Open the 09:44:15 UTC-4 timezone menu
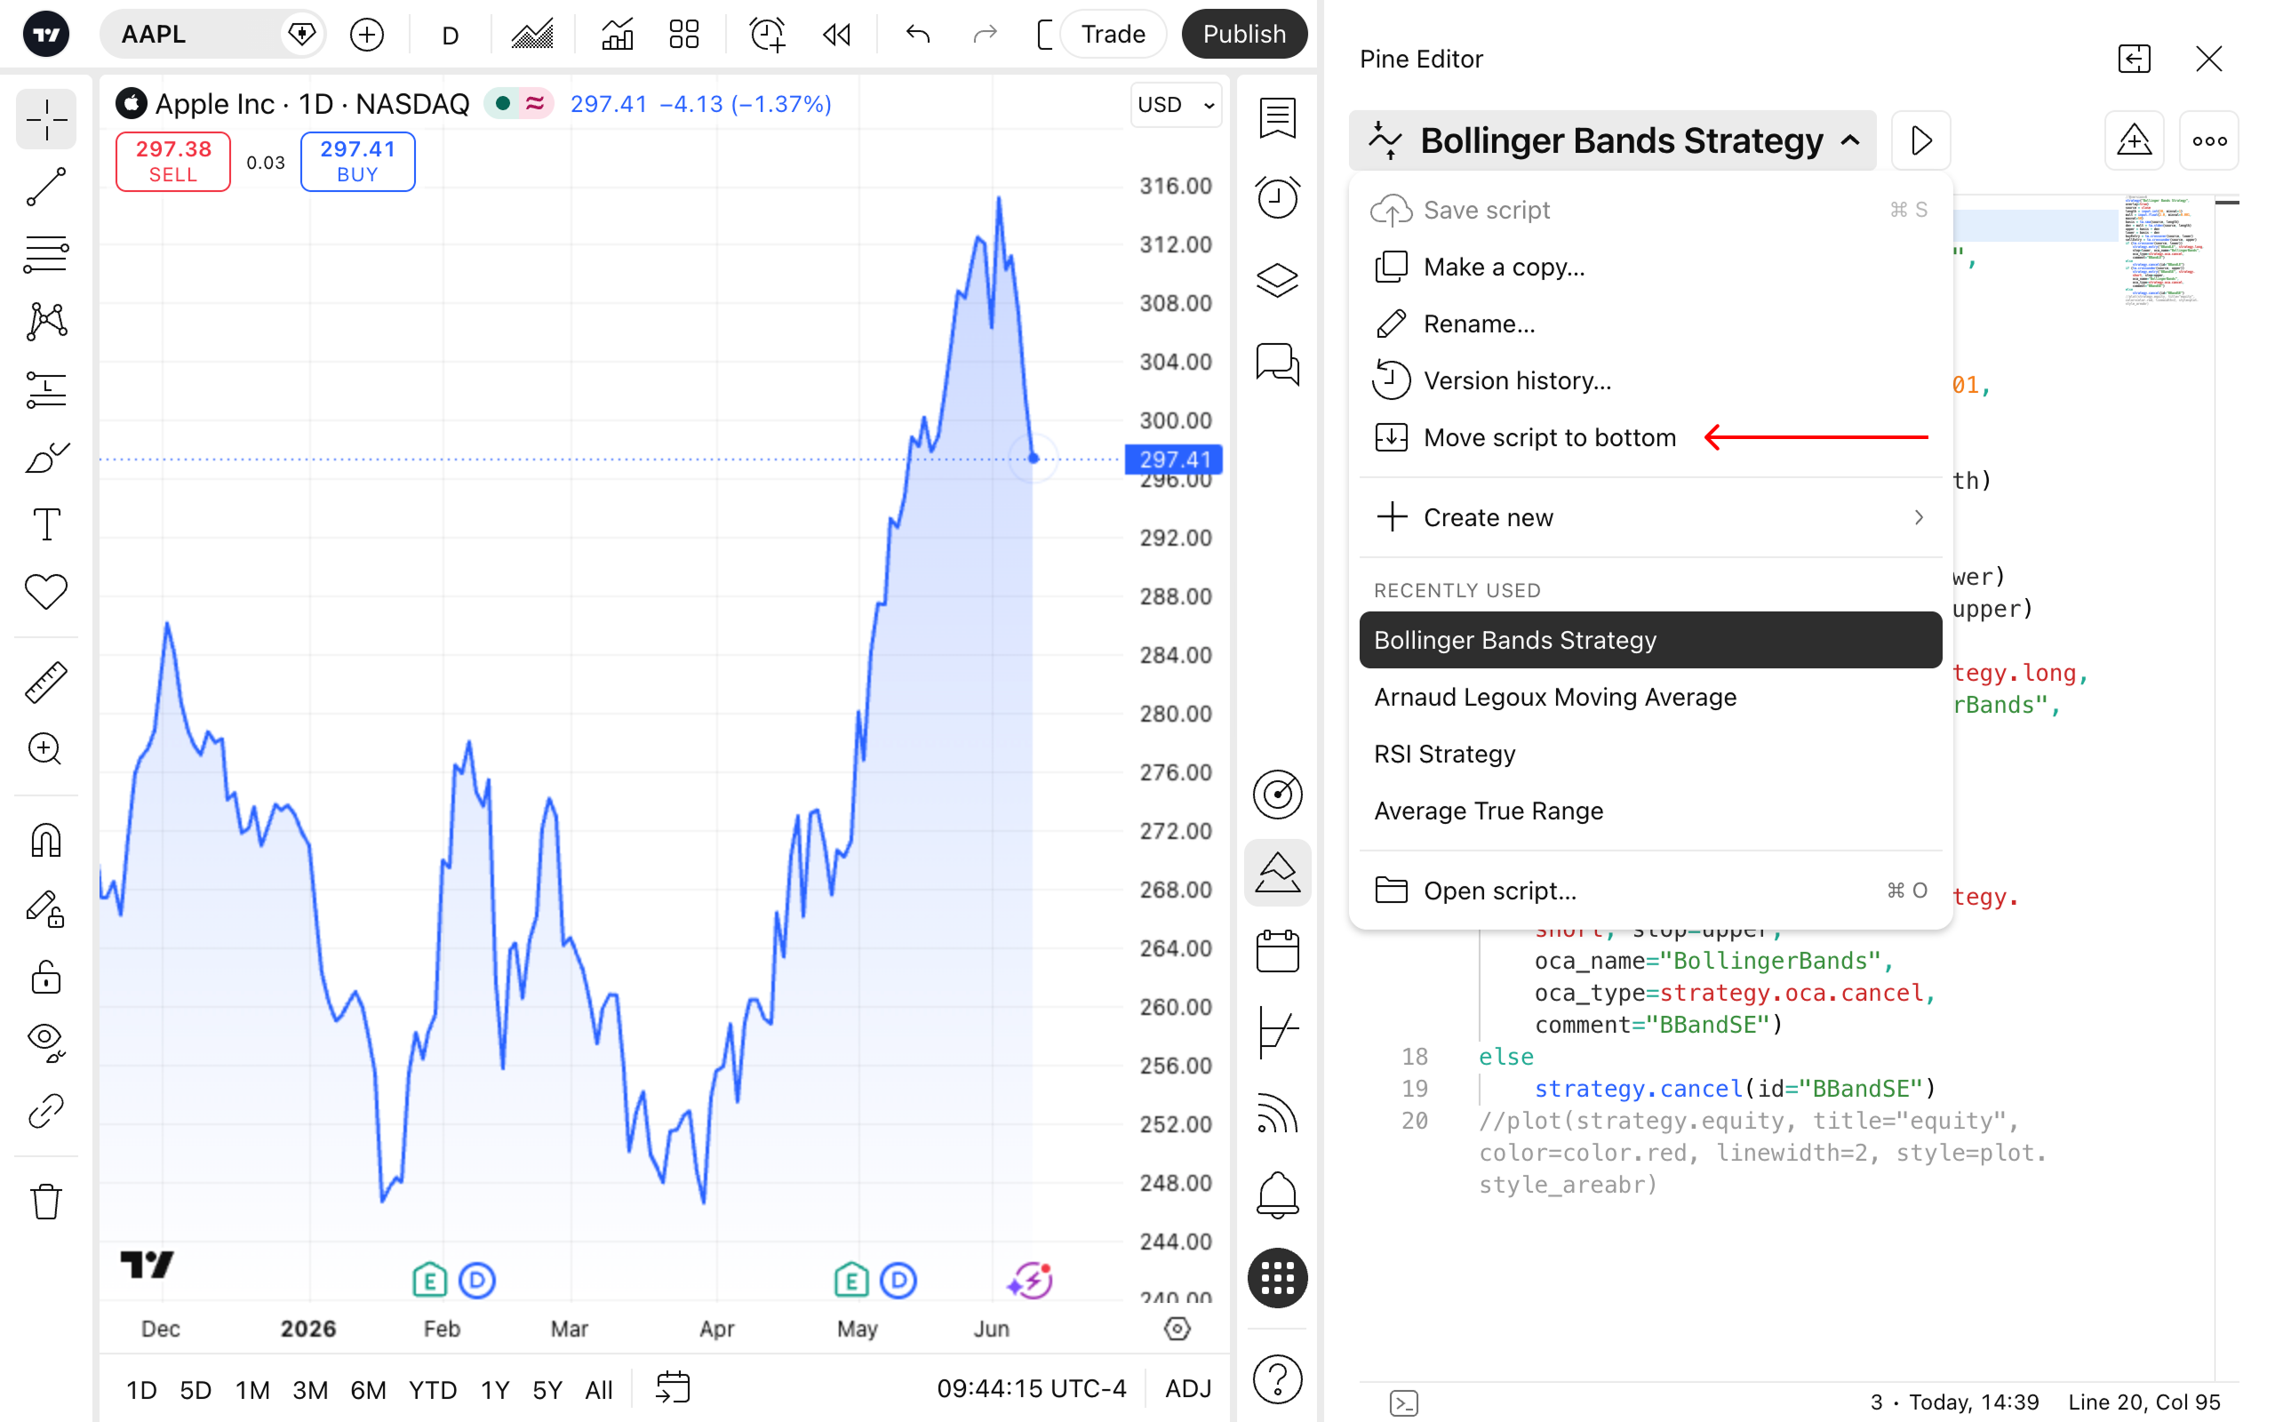 click(1030, 1389)
